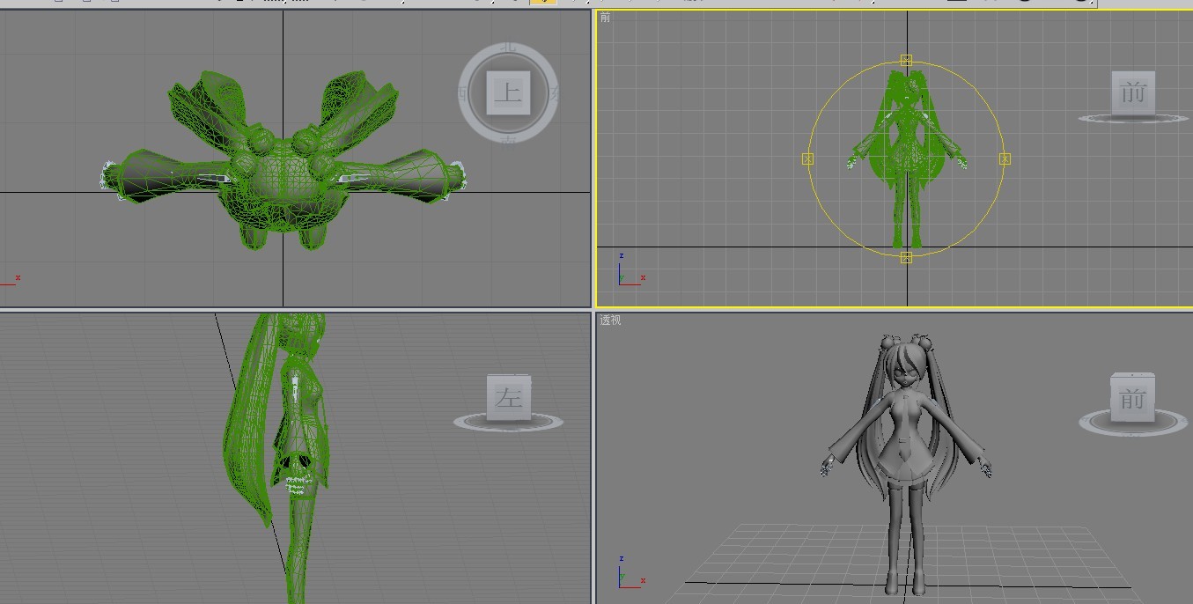Viewport: 1193px width, 604px height.
Task: Open the 前 viewport label menu
Action: coord(605,18)
